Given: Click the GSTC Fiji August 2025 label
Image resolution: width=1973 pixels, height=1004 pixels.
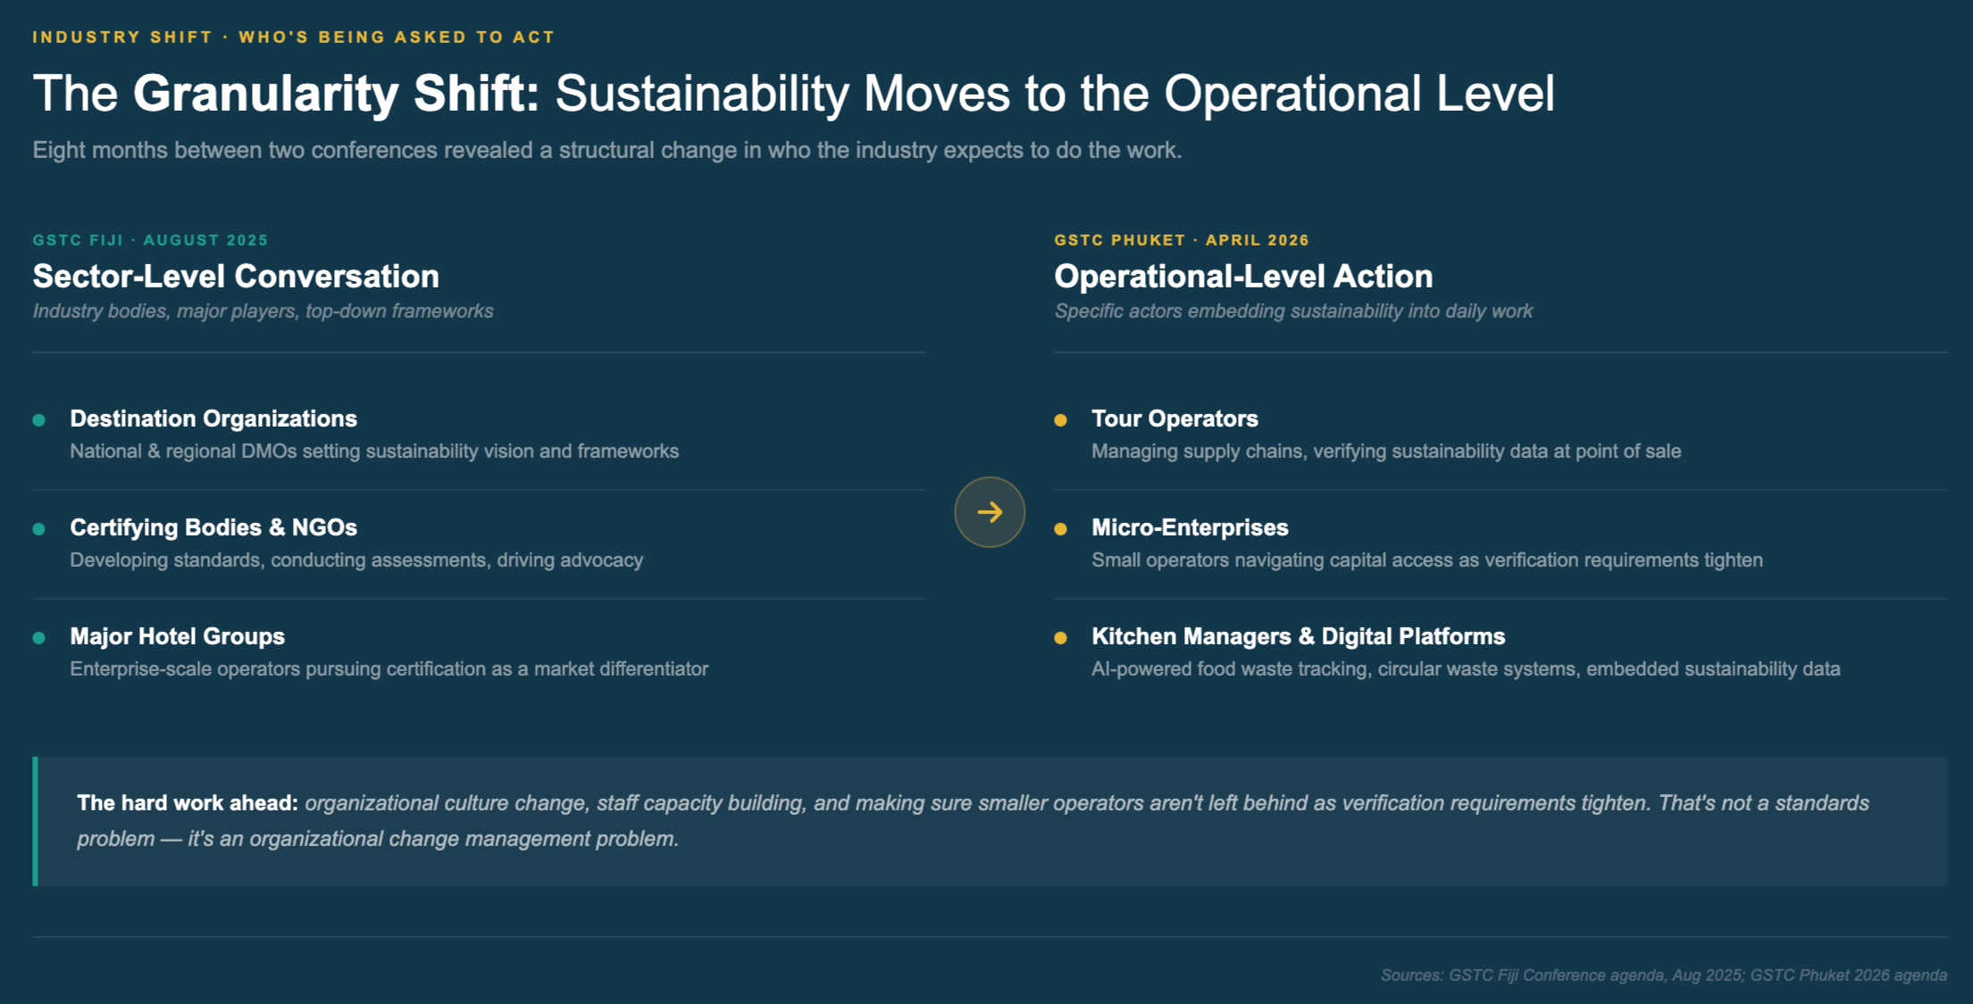Looking at the screenshot, I should pos(150,240).
